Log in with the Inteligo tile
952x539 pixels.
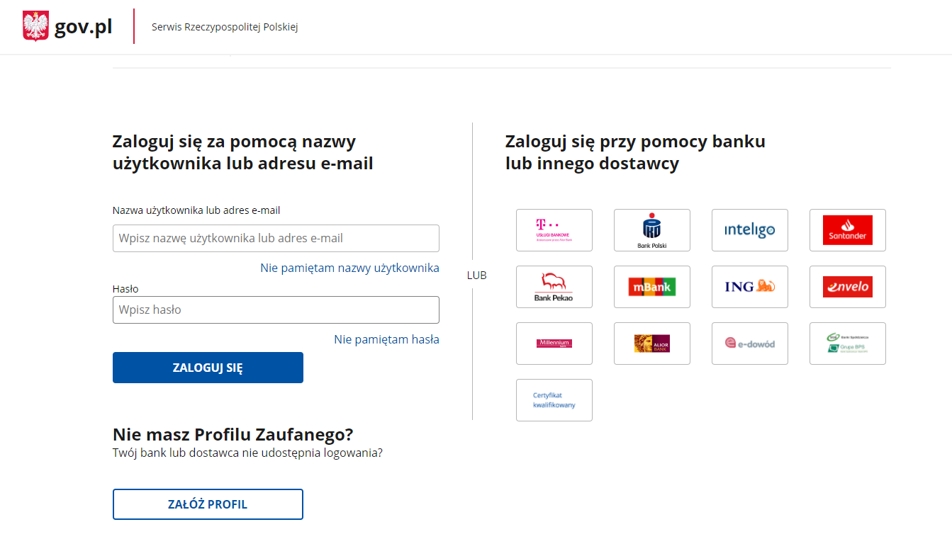coord(749,230)
